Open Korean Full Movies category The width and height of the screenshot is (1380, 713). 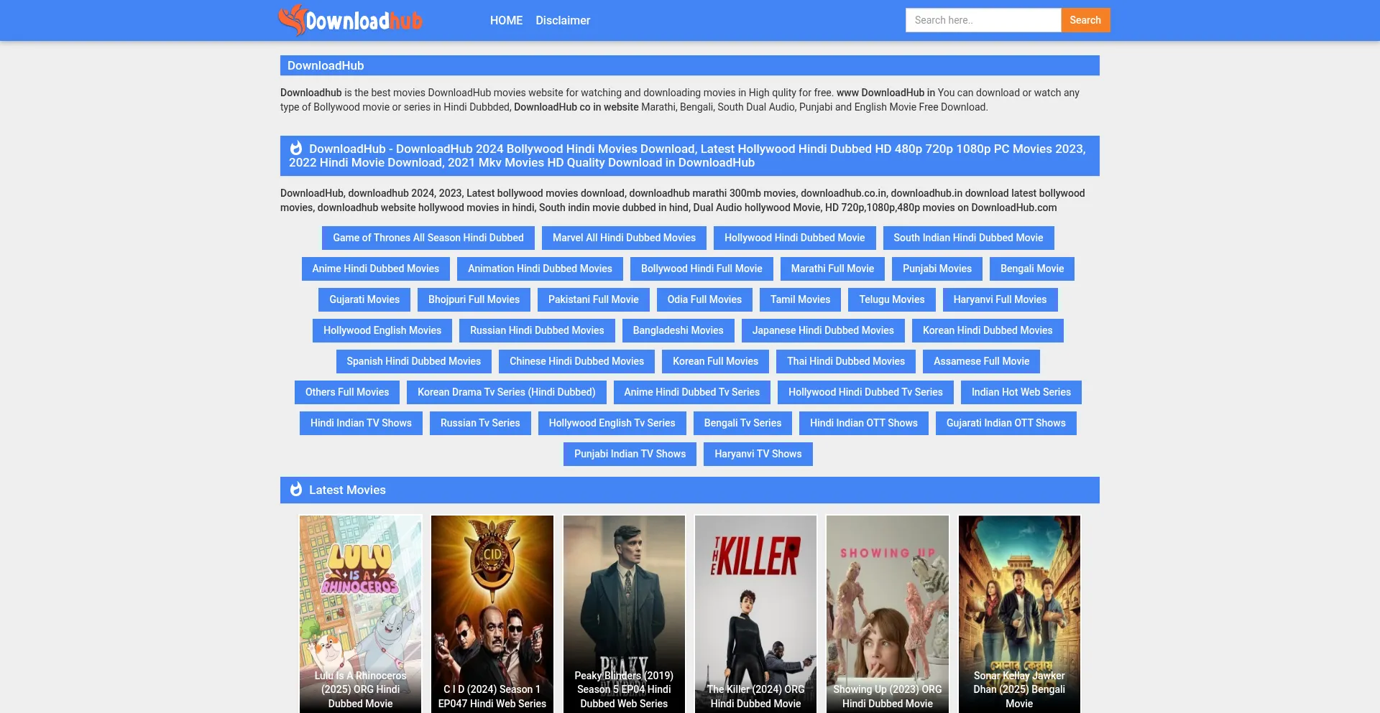[x=715, y=361]
